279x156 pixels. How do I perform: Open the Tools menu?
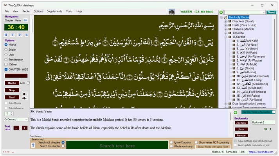point(69,11)
